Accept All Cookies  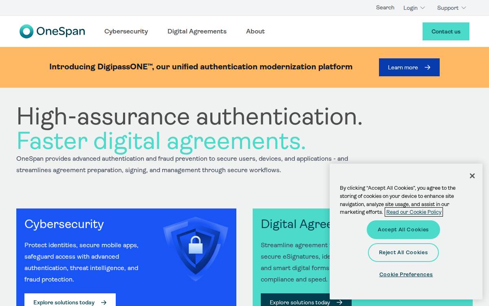(403, 230)
